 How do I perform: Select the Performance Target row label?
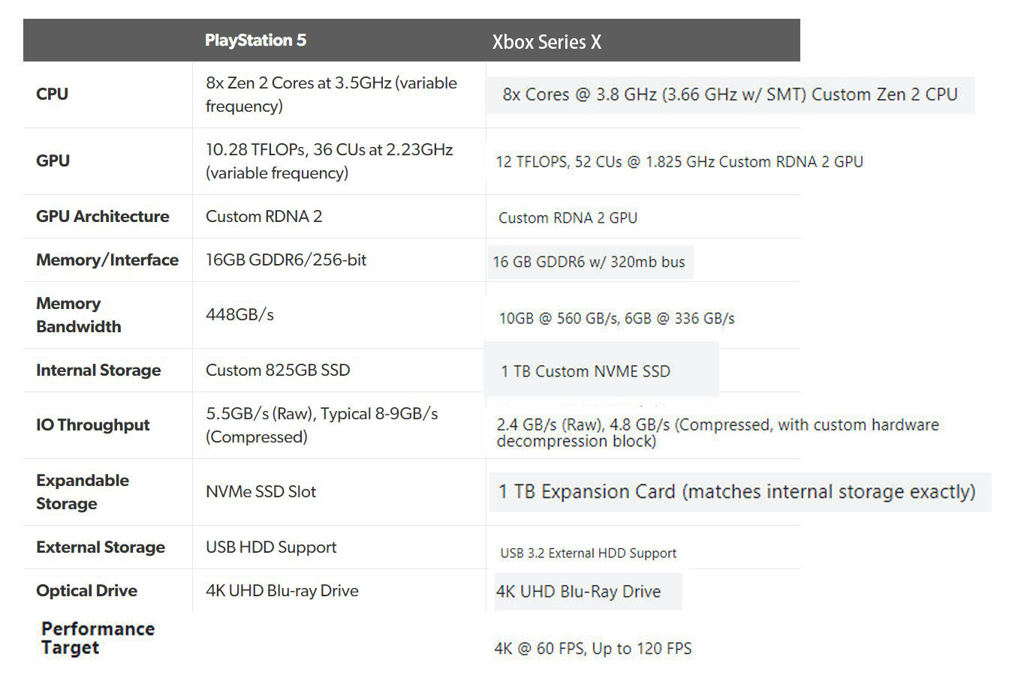coord(98,638)
